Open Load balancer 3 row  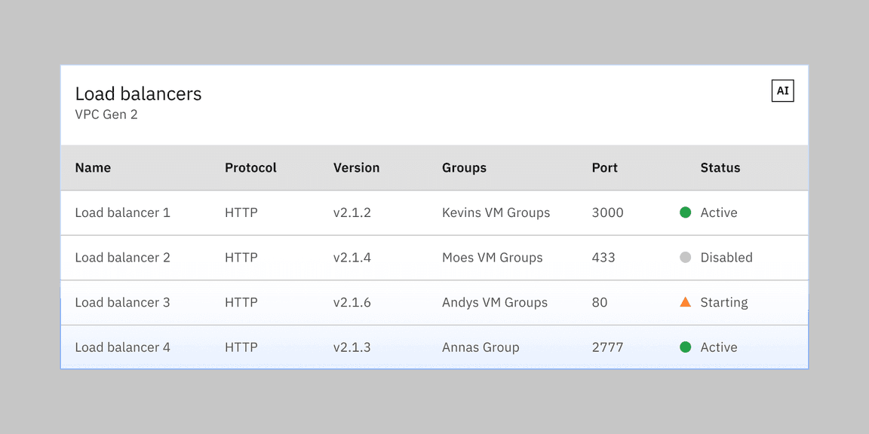tap(122, 303)
